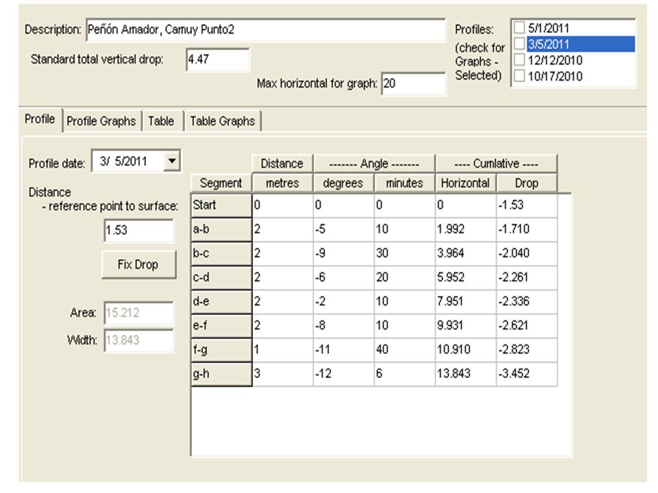Select the c-d segment row header
This screenshot has height=493, width=658.
pos(221,277)
